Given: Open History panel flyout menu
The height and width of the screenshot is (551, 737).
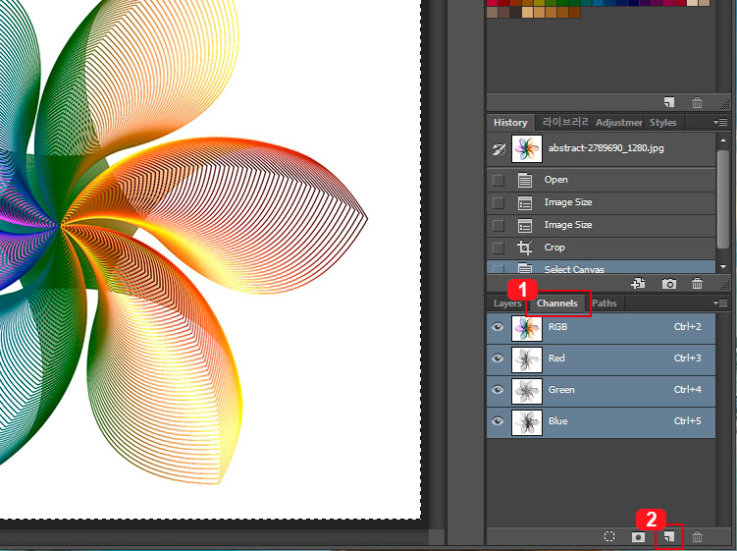Looking at the screenshot, I should (x=720, y=122).
